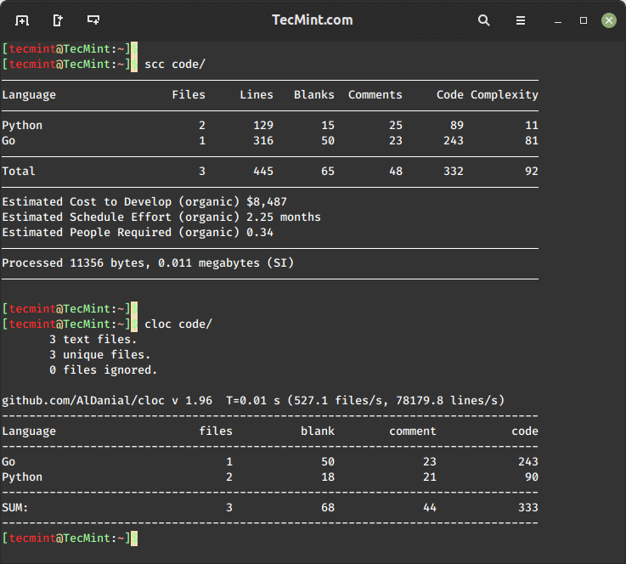Click the $8,487 estimated cost value
The image size is (626, 564).
click(x=267, y=201)
